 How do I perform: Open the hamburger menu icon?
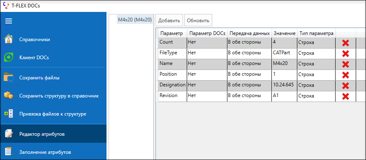tap(9, 21)
